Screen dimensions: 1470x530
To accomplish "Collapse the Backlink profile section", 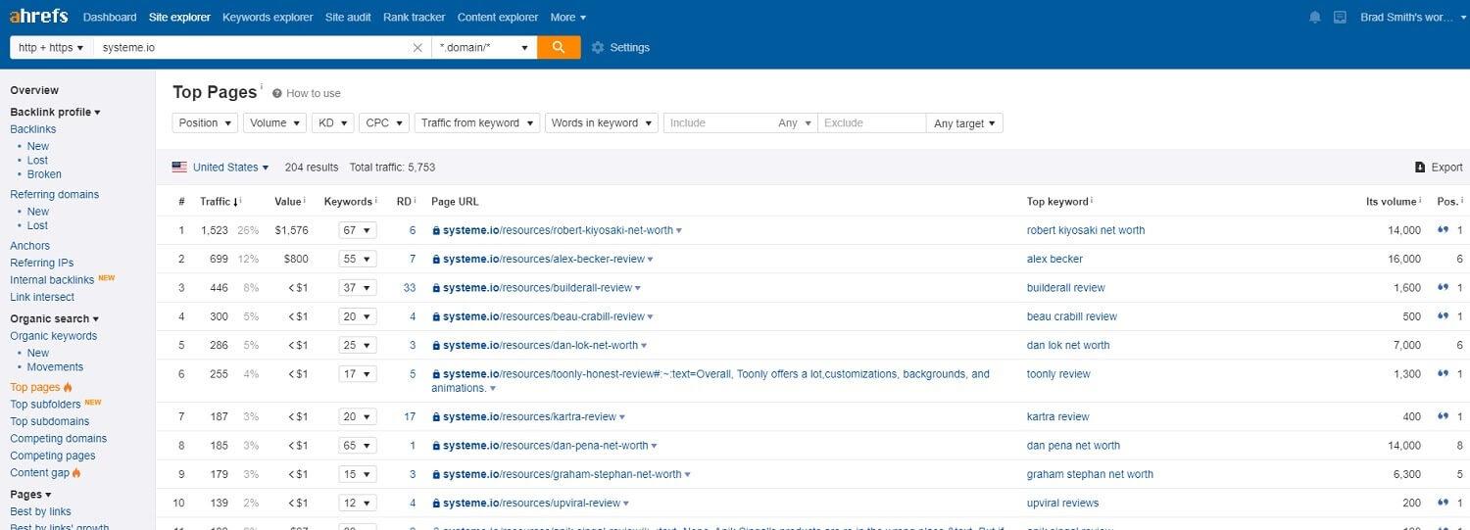I will (x=55, y=112).
